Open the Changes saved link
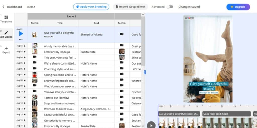Viewport: 257px width, 128px height. point(189,7)
